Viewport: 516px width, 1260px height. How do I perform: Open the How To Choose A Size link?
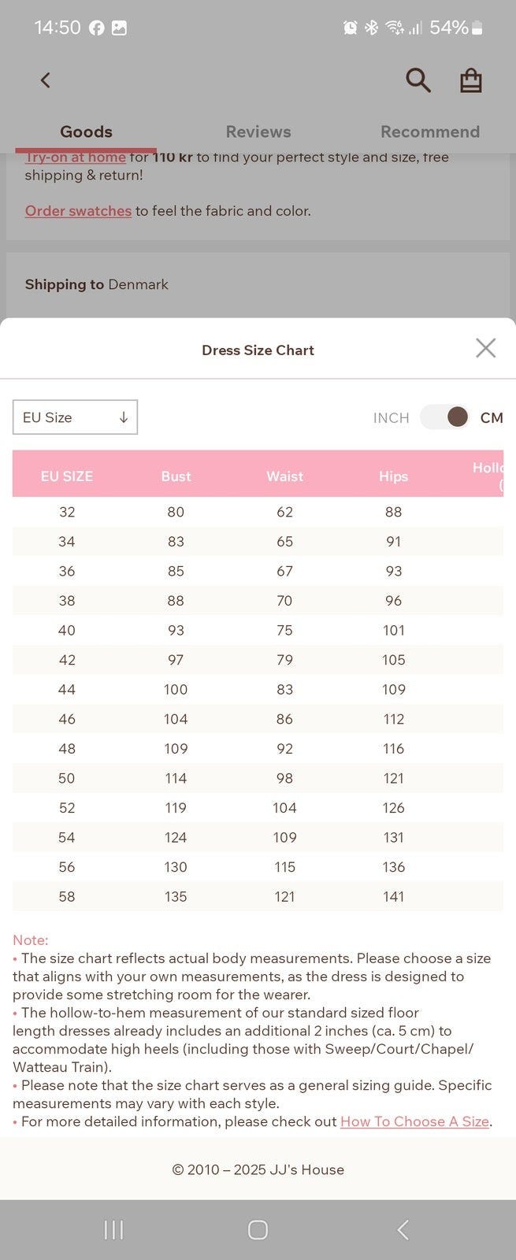pos(414,1121)
